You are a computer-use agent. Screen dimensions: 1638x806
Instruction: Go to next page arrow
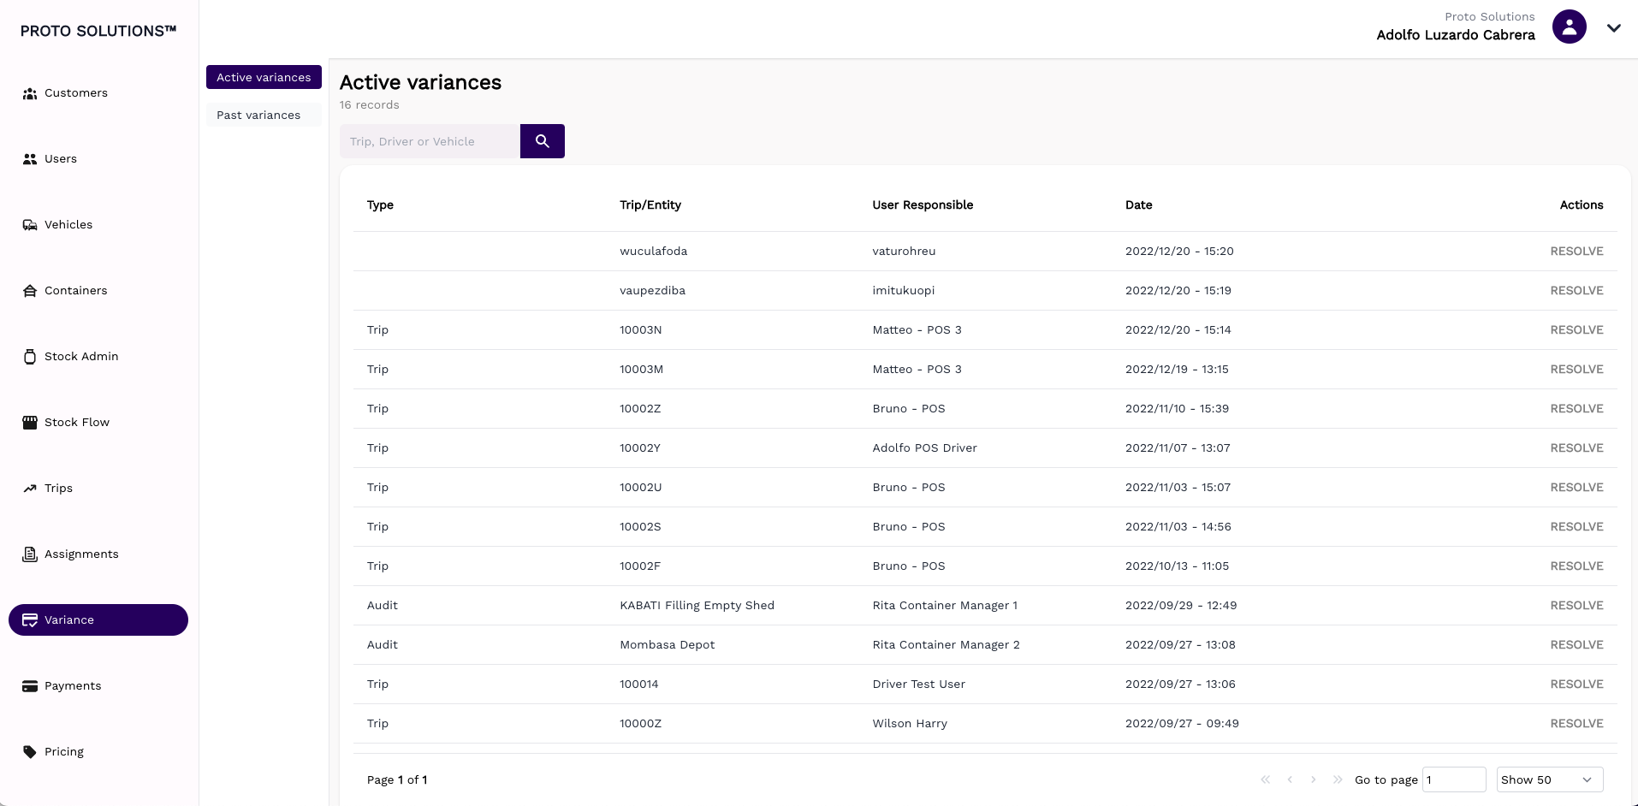click(1314, 779)
